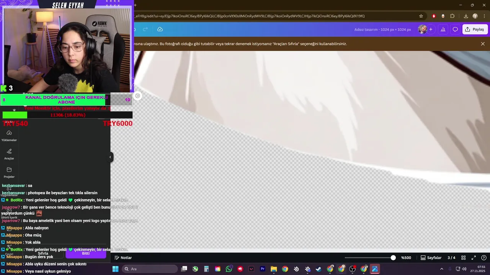Click the cloud save status icon
This screenshot has height=275, width=490.
coord(160,29)
